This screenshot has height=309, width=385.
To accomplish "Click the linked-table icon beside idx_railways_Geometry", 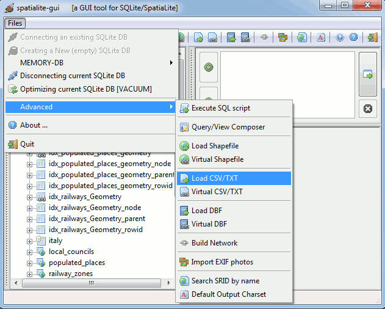I will pos(41,197).
